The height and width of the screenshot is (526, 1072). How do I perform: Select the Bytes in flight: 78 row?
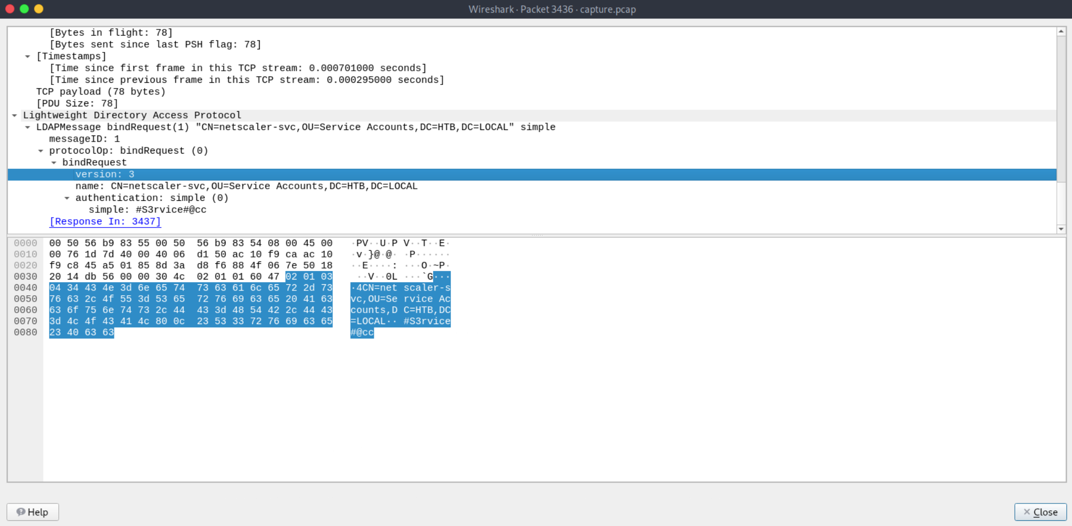(x=532, y=33)
